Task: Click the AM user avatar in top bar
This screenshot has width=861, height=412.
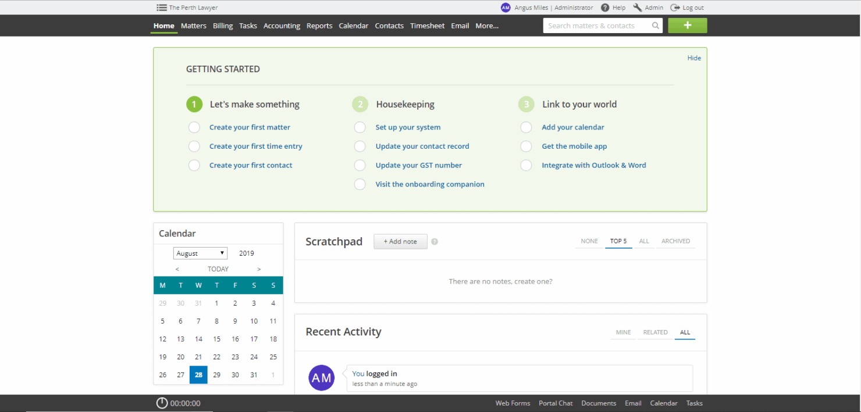Action: (x=506, y=8)
